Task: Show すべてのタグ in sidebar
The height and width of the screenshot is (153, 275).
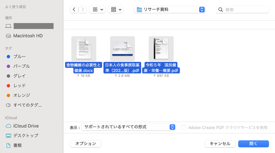Action: coord(27,105)
